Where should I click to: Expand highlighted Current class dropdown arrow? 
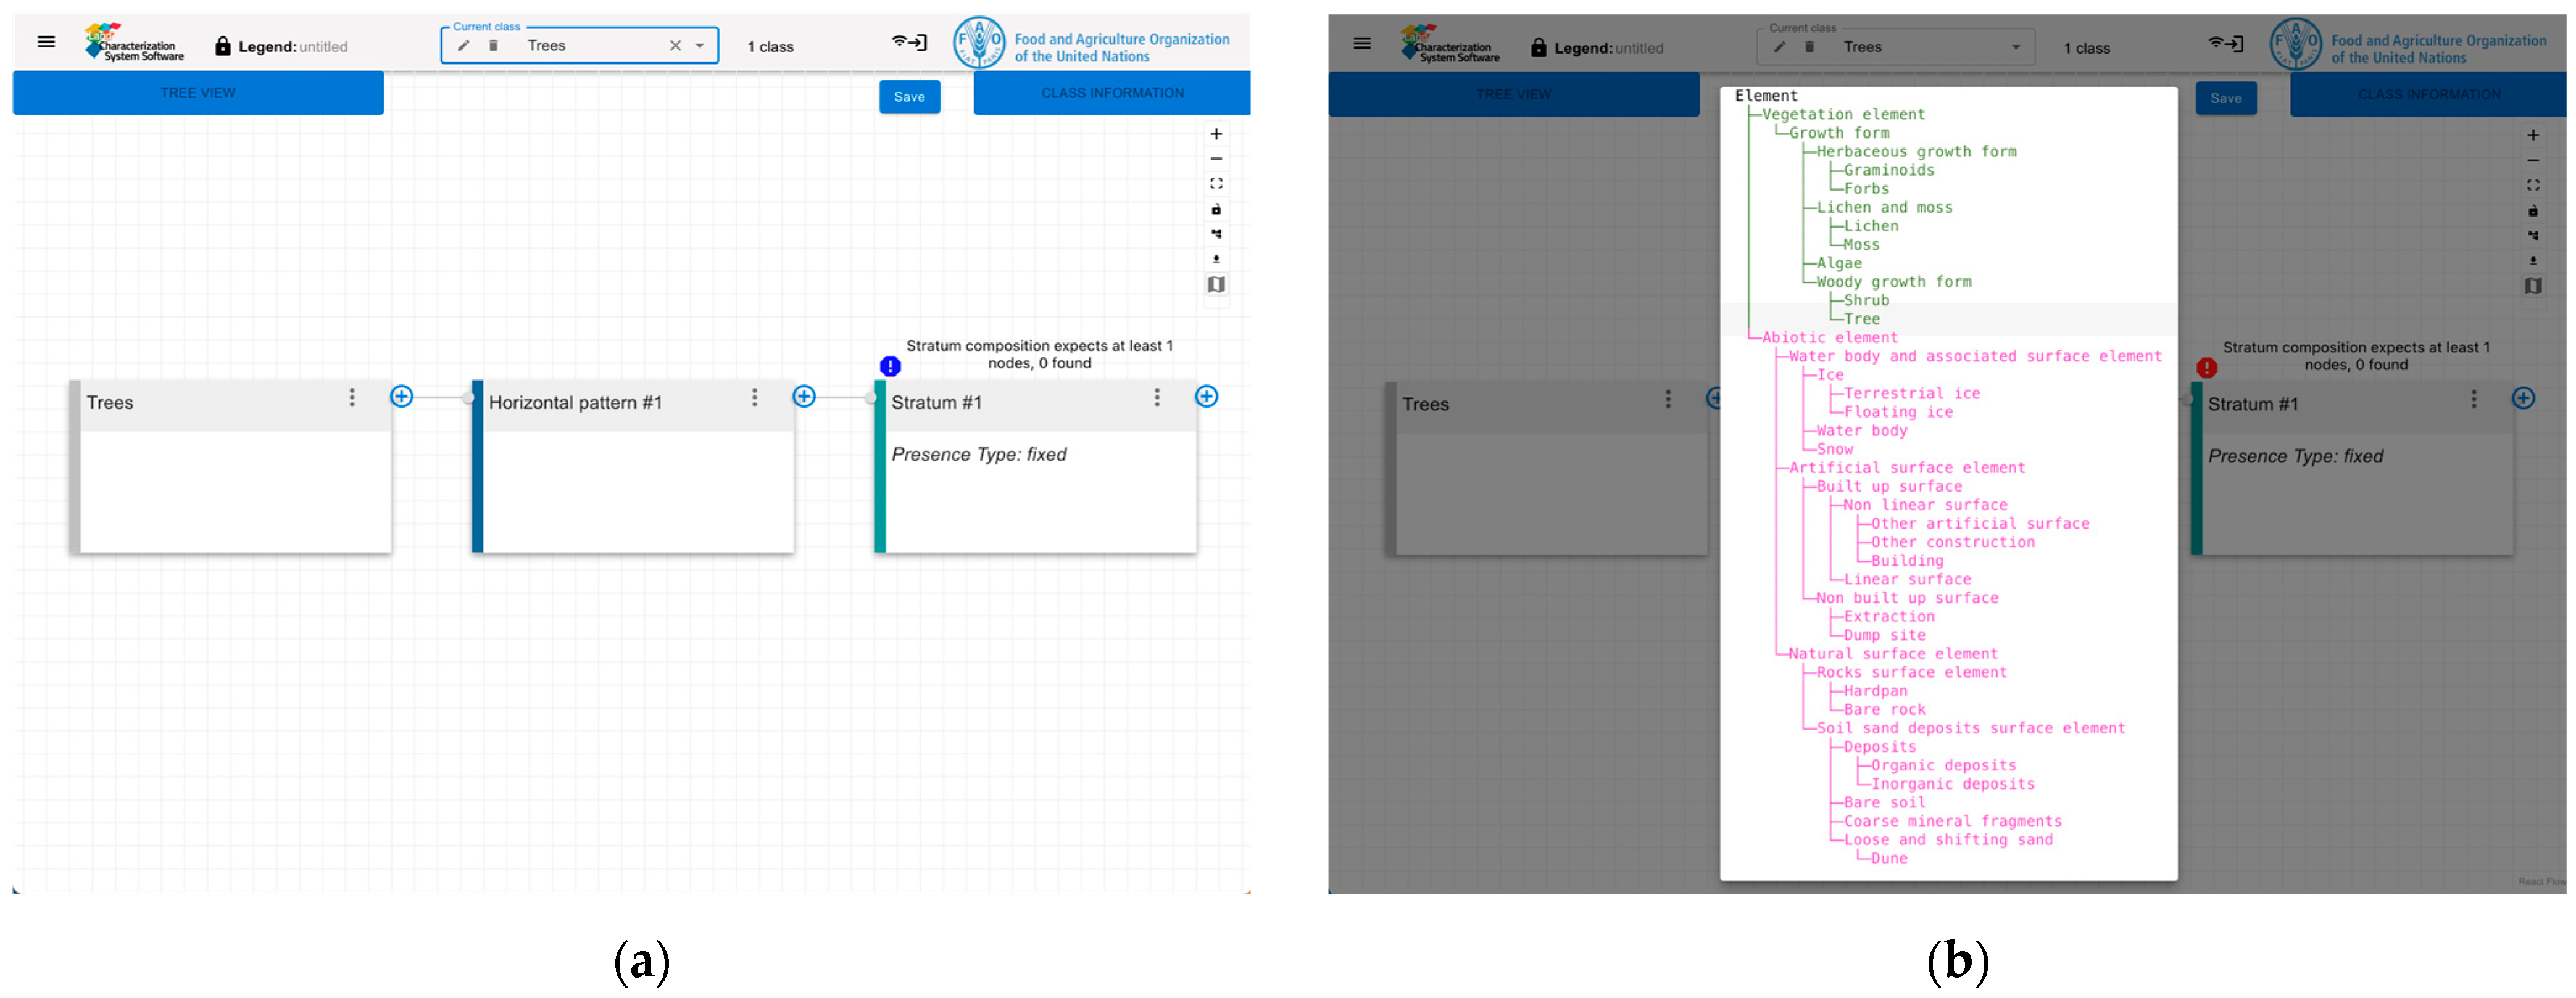coord(700,46)
